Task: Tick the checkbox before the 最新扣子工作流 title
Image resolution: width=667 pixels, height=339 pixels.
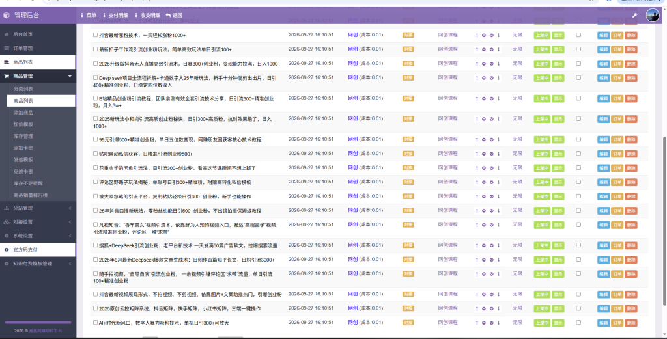Action: [96, 49]
